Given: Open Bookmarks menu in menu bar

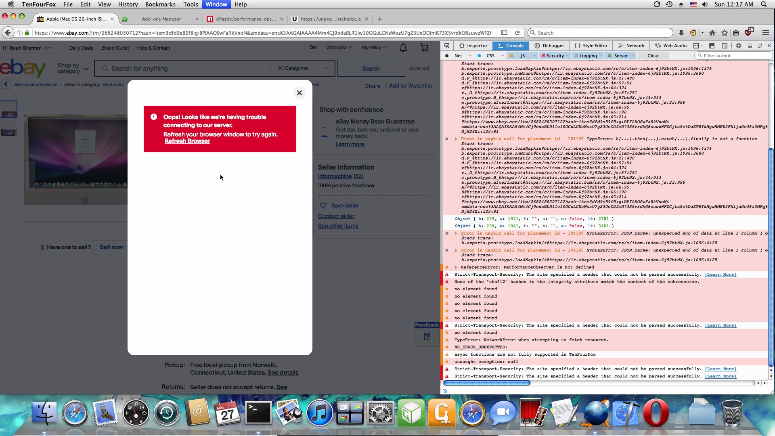Looking at the screenshot, I should [160, 4].
